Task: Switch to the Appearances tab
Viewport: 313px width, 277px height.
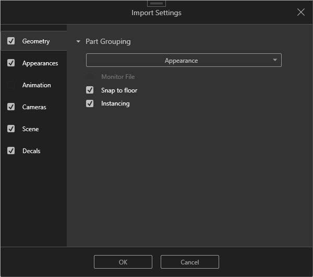Action: 40,63
